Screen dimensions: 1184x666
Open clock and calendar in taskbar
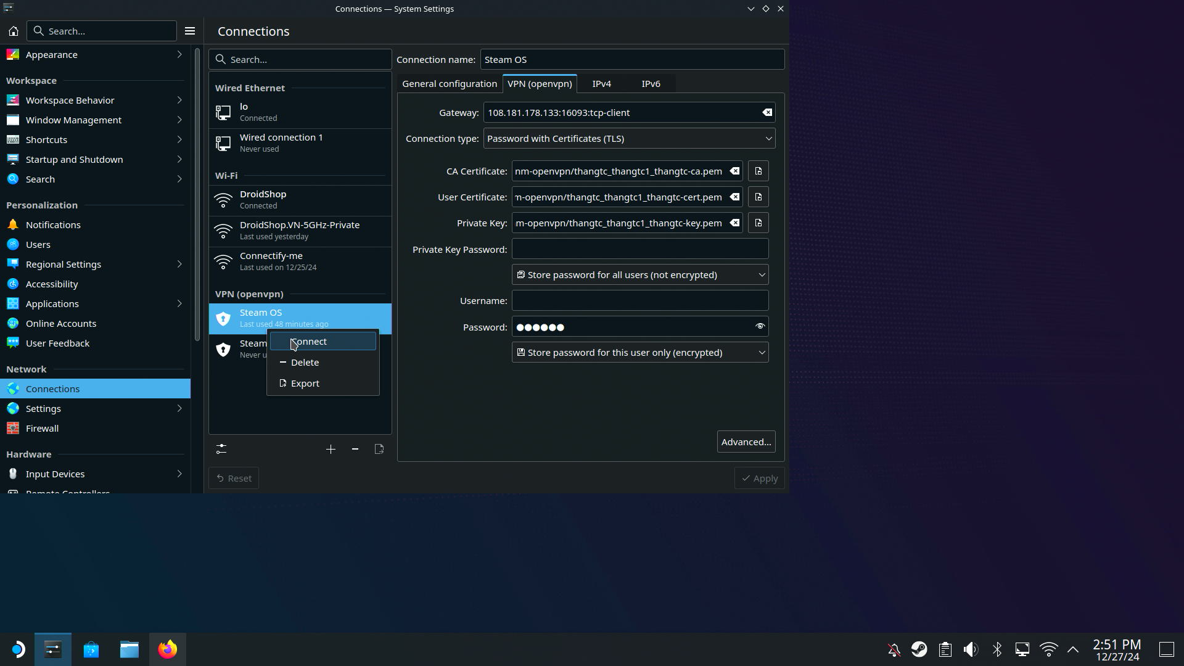pyautogui.click(x=1117, y=650)
